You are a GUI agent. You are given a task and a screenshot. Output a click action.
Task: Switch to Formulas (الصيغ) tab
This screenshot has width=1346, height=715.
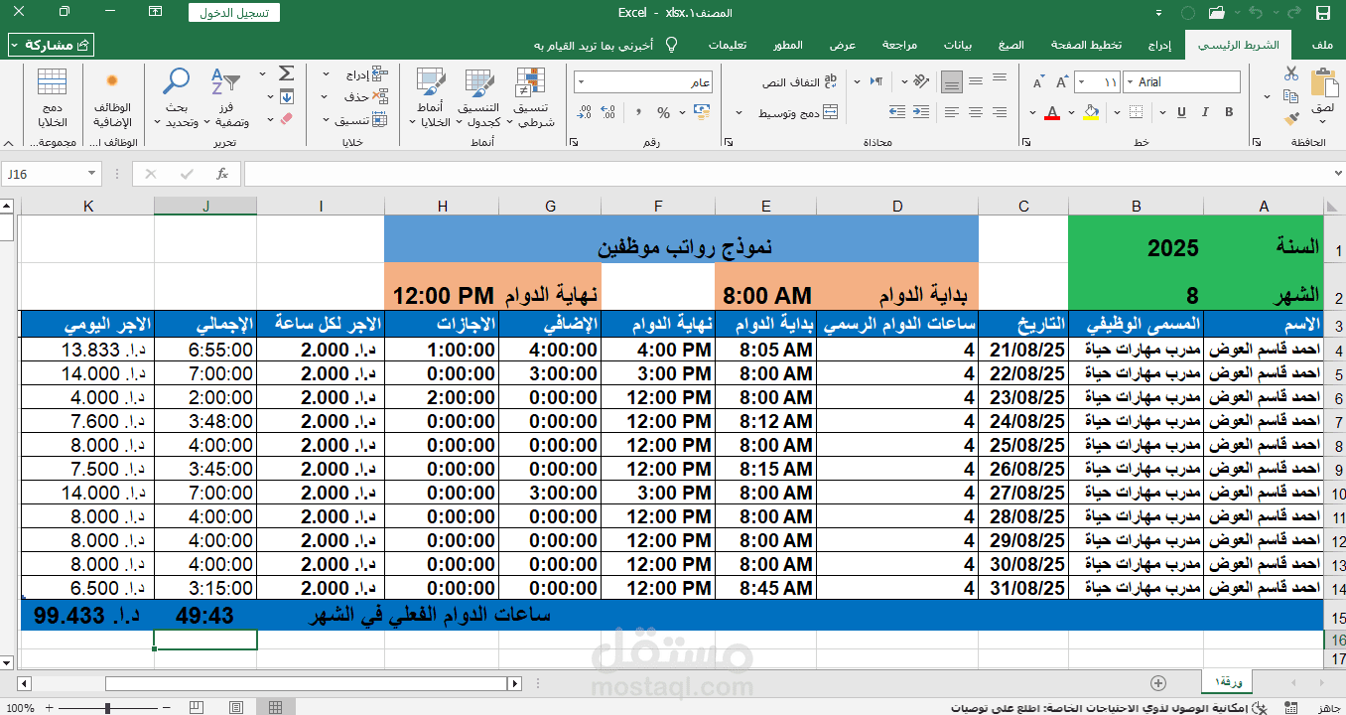click(x=1011, y=46)
